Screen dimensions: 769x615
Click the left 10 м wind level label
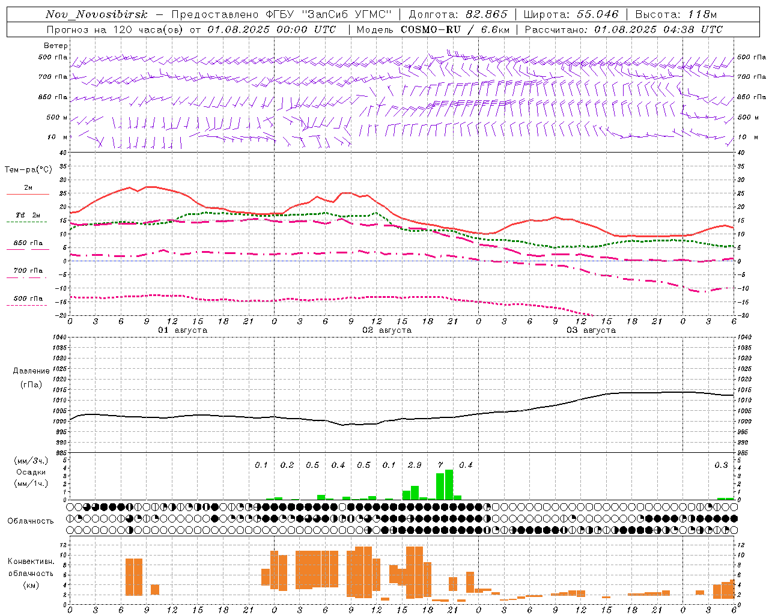[52, 137]
